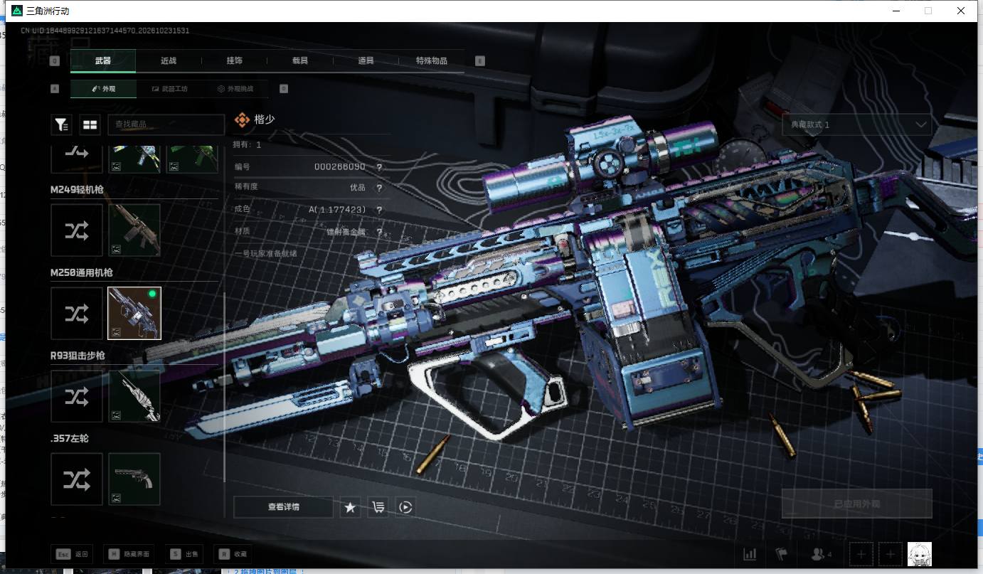Enable random skin for M250通用机枪
The width and height of the screenshot is (983, 574).
pos(77,313)
